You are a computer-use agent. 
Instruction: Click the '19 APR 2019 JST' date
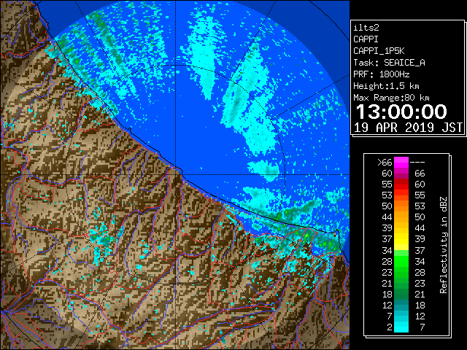tap(409, 128)
